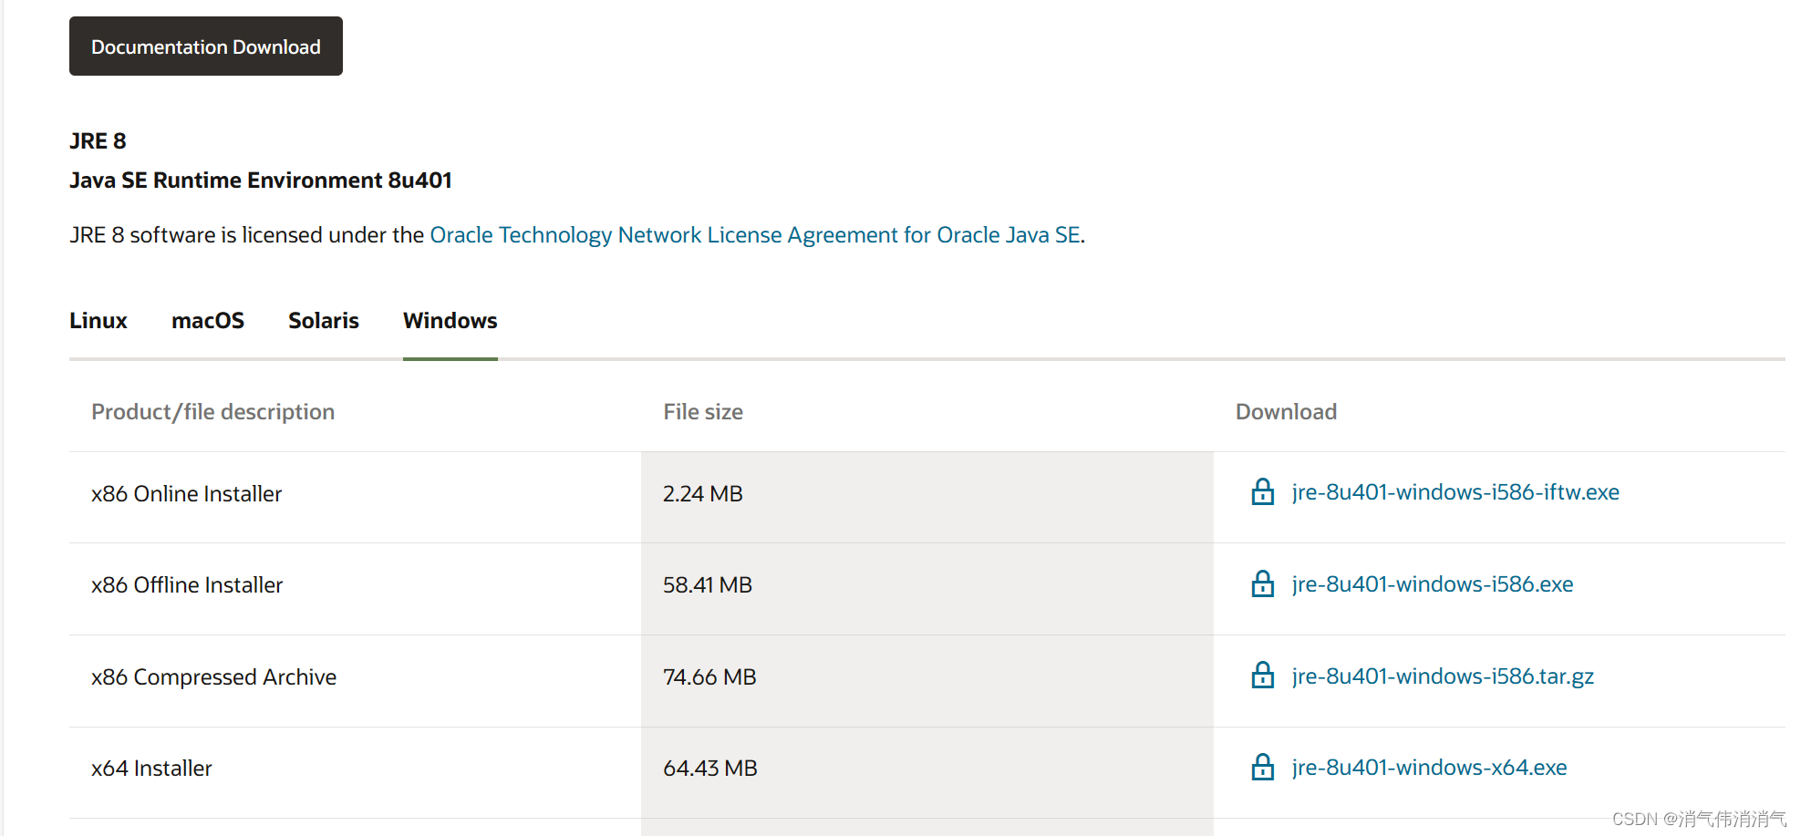The width and height of the screenshot is (1801, 836).
Task: Open Oracle Technology Network License Agreement link
Action: click(755, 235)
